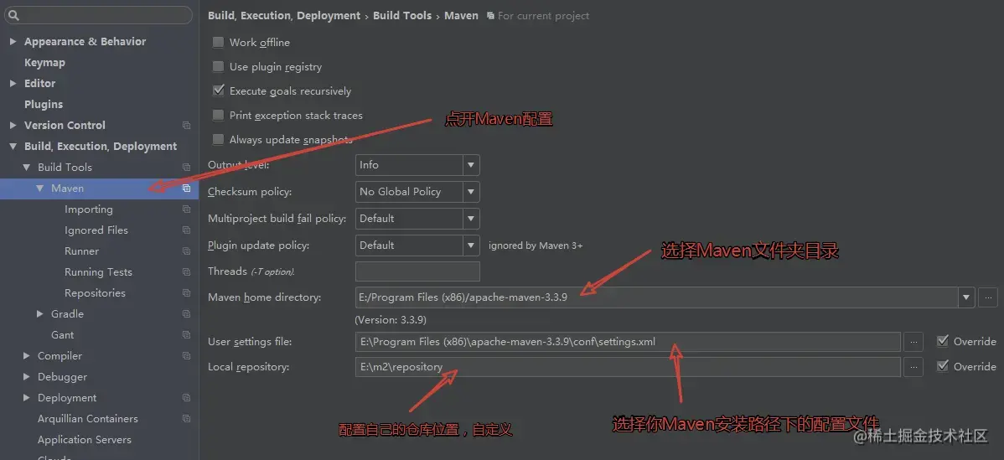1004x460 pixels.
Task: Click the per-project icon beside Compiler
Action: point(186,356)
